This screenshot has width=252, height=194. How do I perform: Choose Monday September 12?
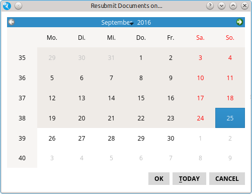[52, 98]
